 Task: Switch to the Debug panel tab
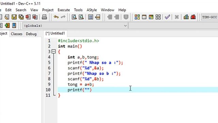(x=31, y=34)
